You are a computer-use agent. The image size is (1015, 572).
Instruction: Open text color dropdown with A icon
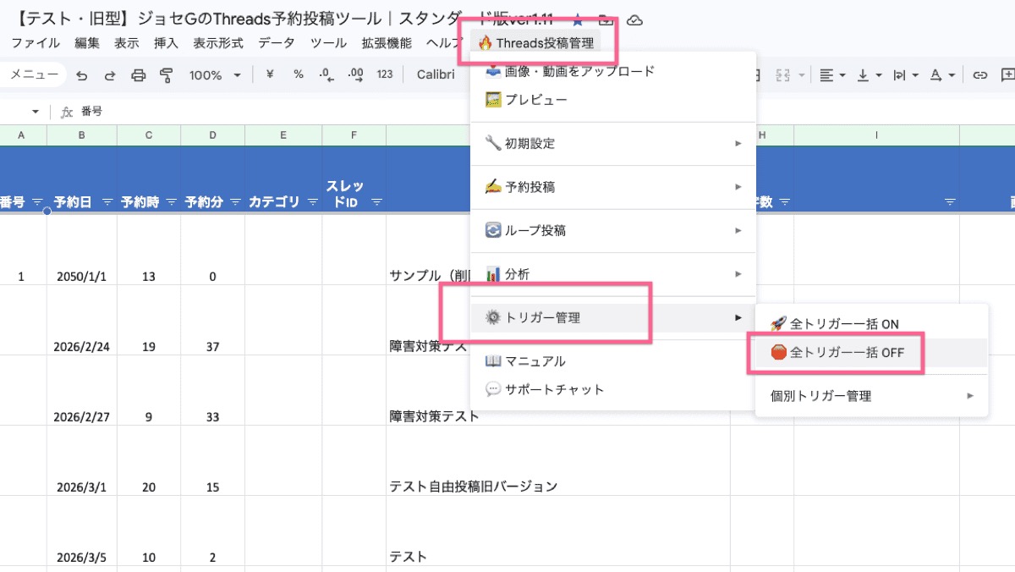coord(942,75)
